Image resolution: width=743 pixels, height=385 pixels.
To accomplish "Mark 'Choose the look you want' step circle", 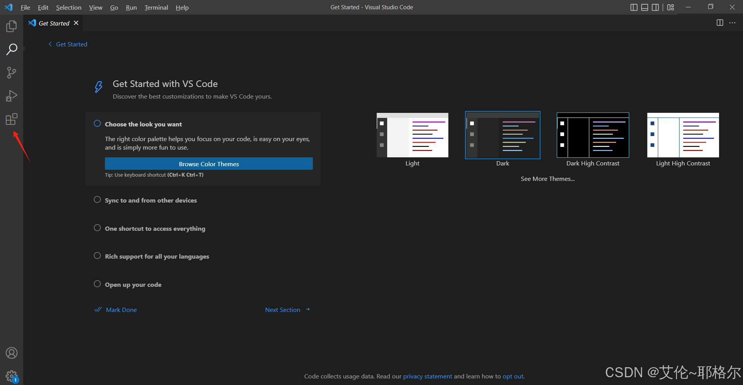I will coord(97,124).
